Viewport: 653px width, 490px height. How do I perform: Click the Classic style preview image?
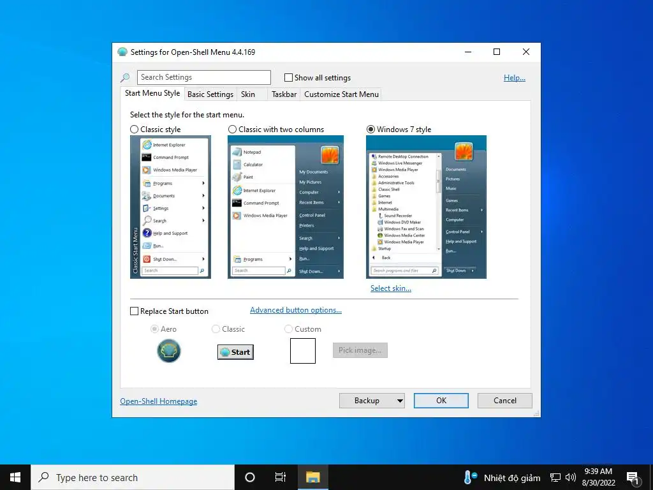pyautogui.click(x=170, y=207)
